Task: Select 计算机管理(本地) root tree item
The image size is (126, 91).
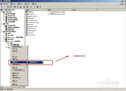Action: pos(8,10)
